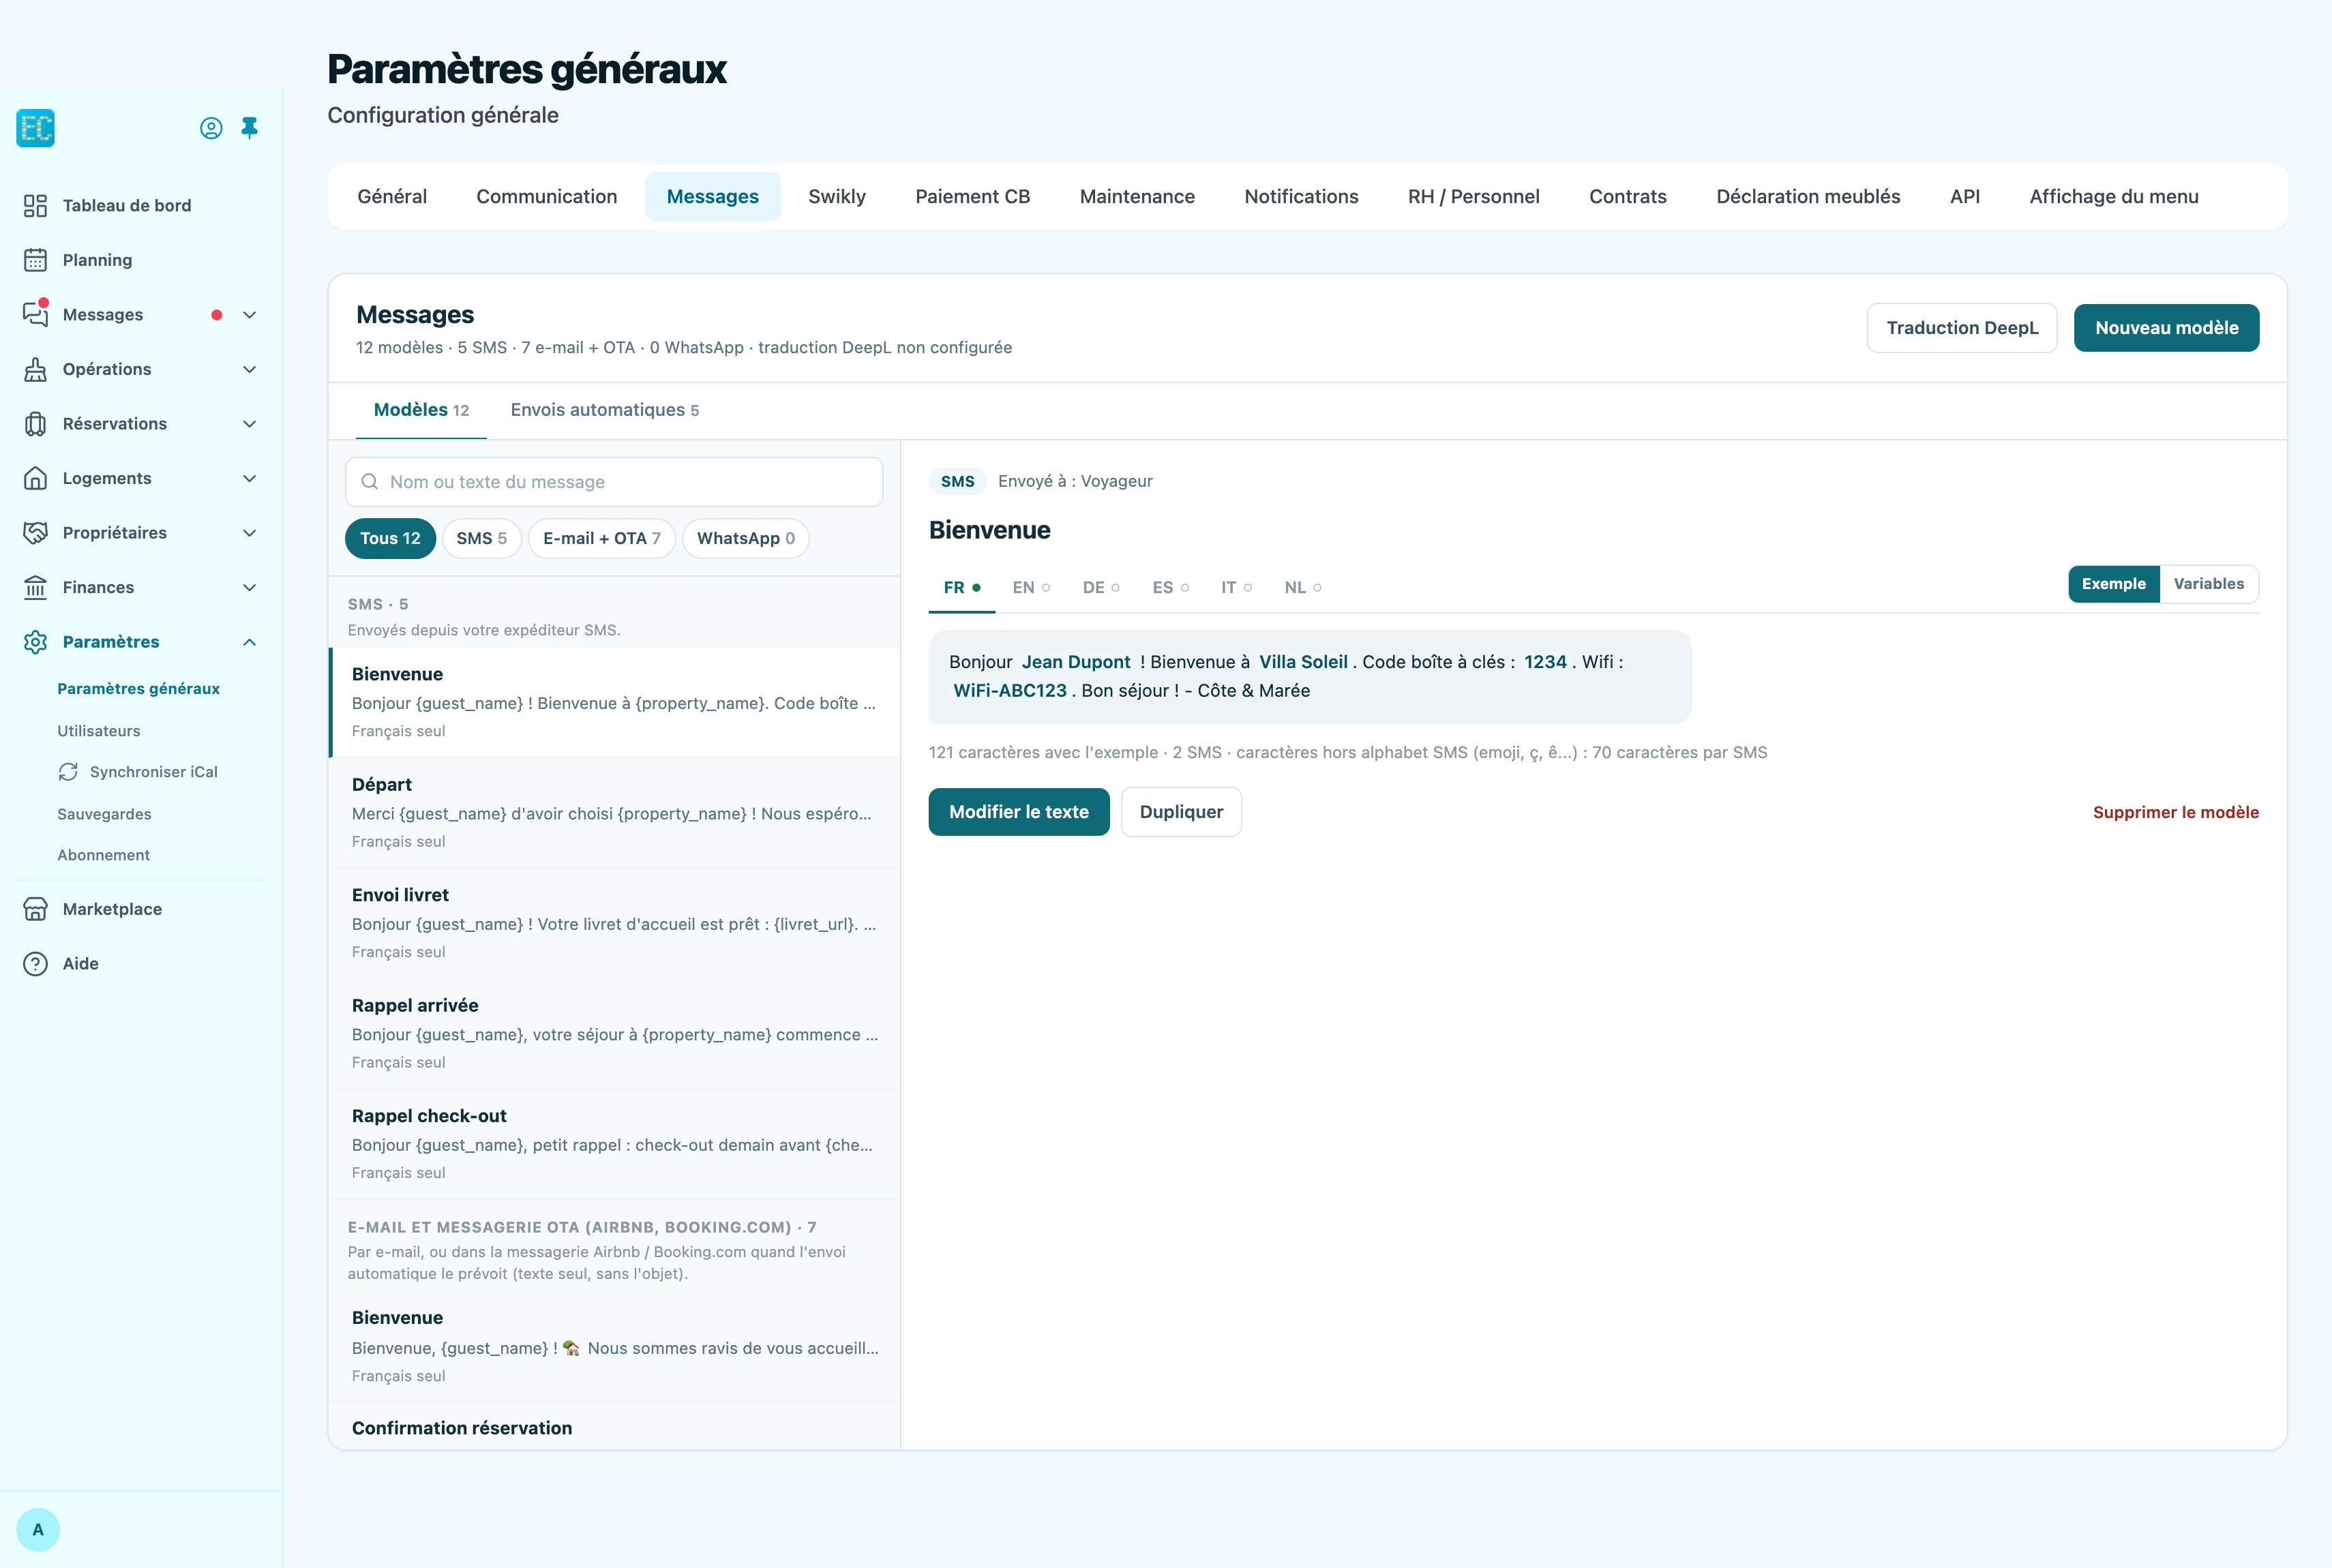
Task: Switch preview to Exemple mode
Action: point(2113,584)
